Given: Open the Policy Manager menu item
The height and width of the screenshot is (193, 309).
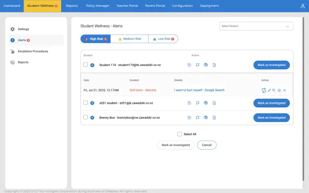Looking at the screenshot, I should pyautogui.click(x=97, y=6).
